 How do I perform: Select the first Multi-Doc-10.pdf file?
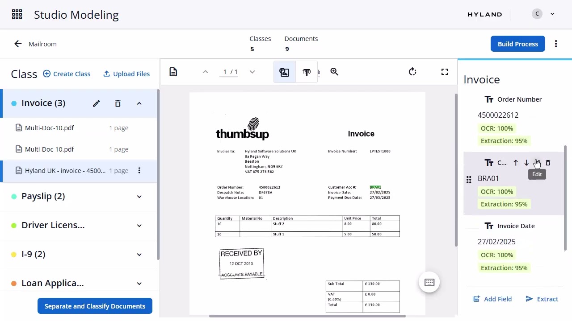coord(79,128)
